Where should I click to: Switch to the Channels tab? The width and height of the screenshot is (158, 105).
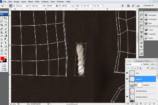(x=139, y=61)
